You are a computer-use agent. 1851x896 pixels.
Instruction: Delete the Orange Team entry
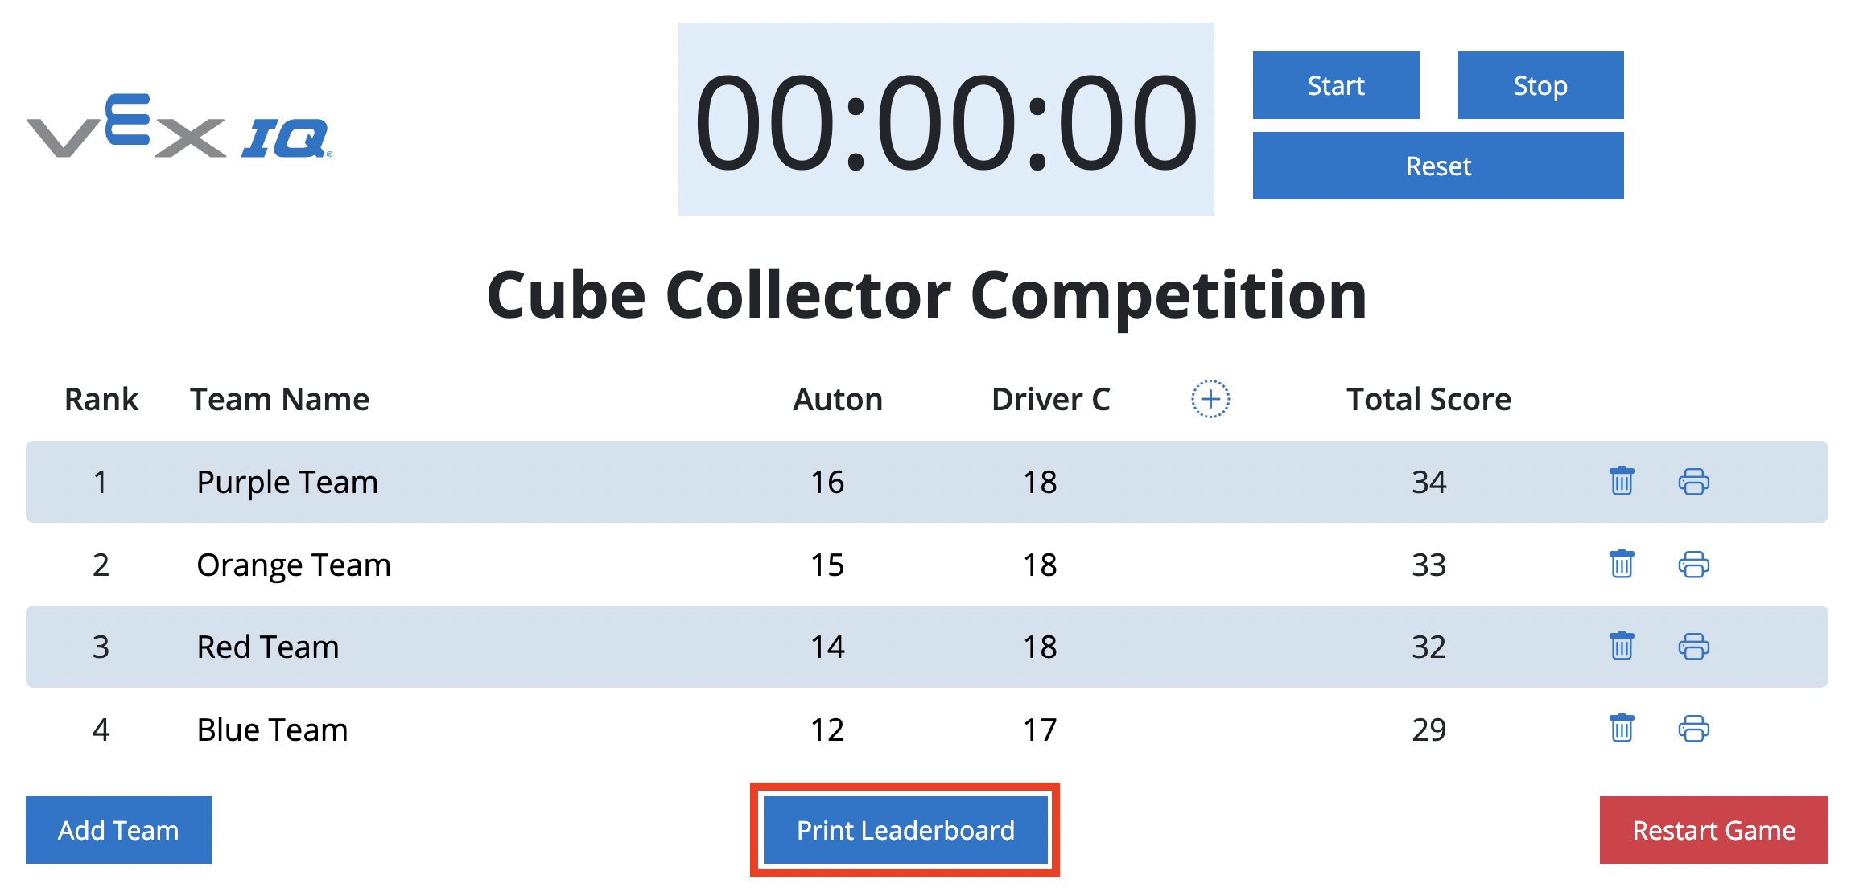(x=1620, y=565)
